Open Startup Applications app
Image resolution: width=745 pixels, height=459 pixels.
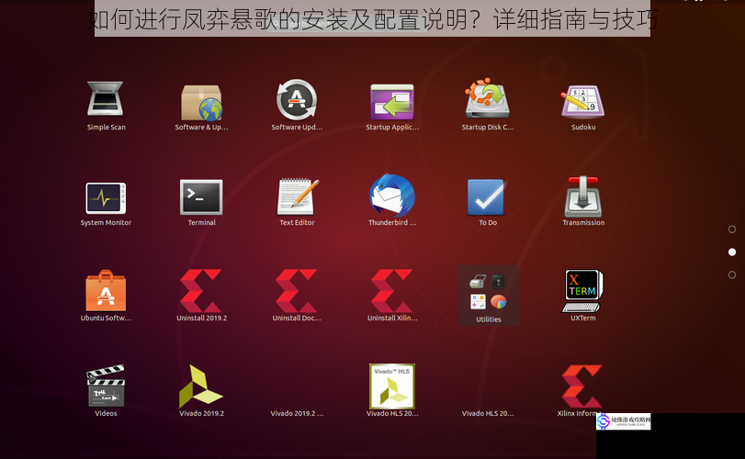[392, 102]
